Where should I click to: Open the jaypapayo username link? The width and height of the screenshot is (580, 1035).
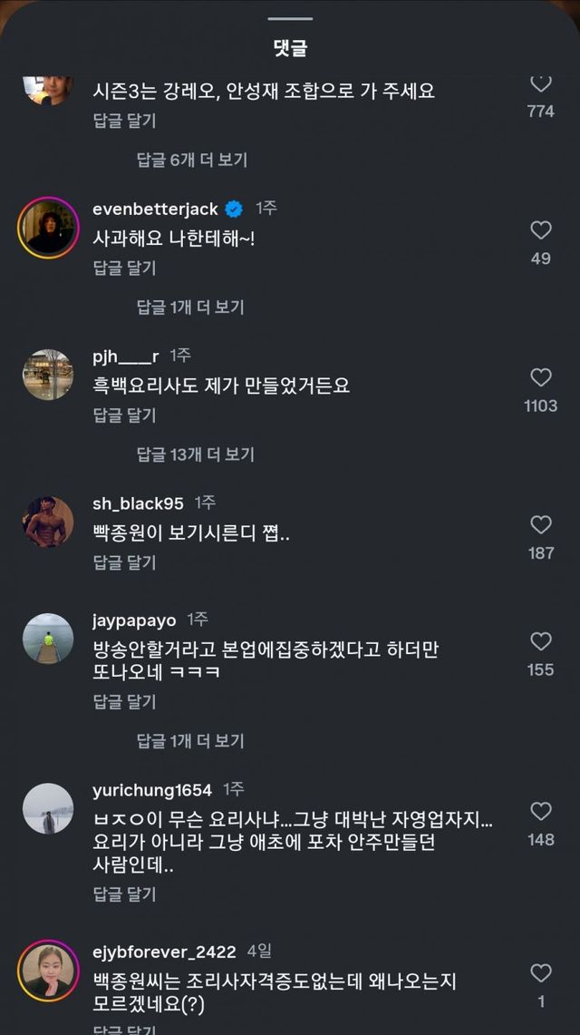[134, 620]
